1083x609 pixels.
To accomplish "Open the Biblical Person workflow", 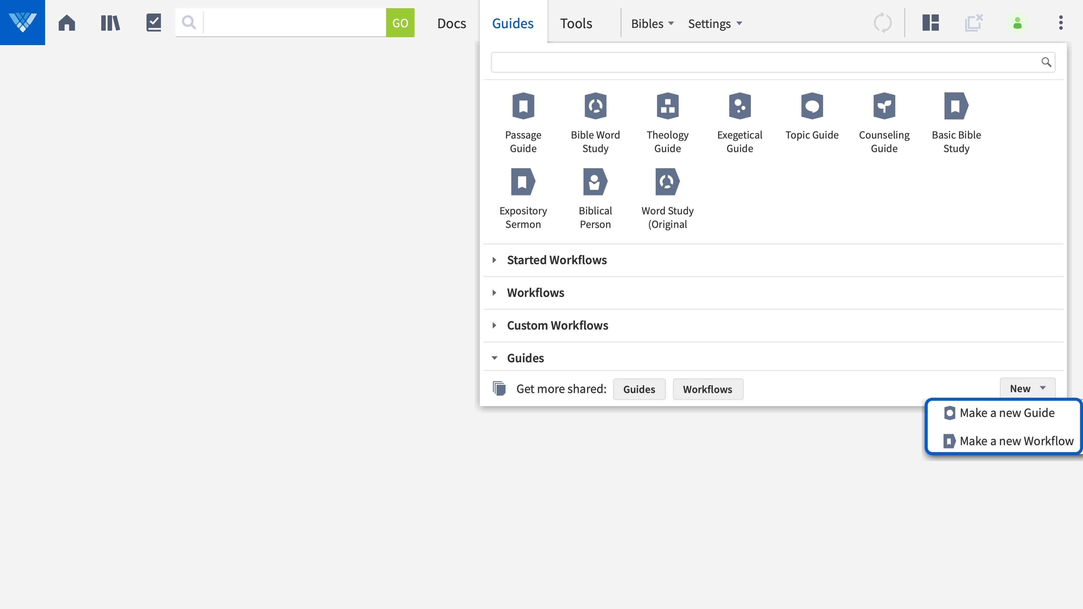I will tap(595, 199).
